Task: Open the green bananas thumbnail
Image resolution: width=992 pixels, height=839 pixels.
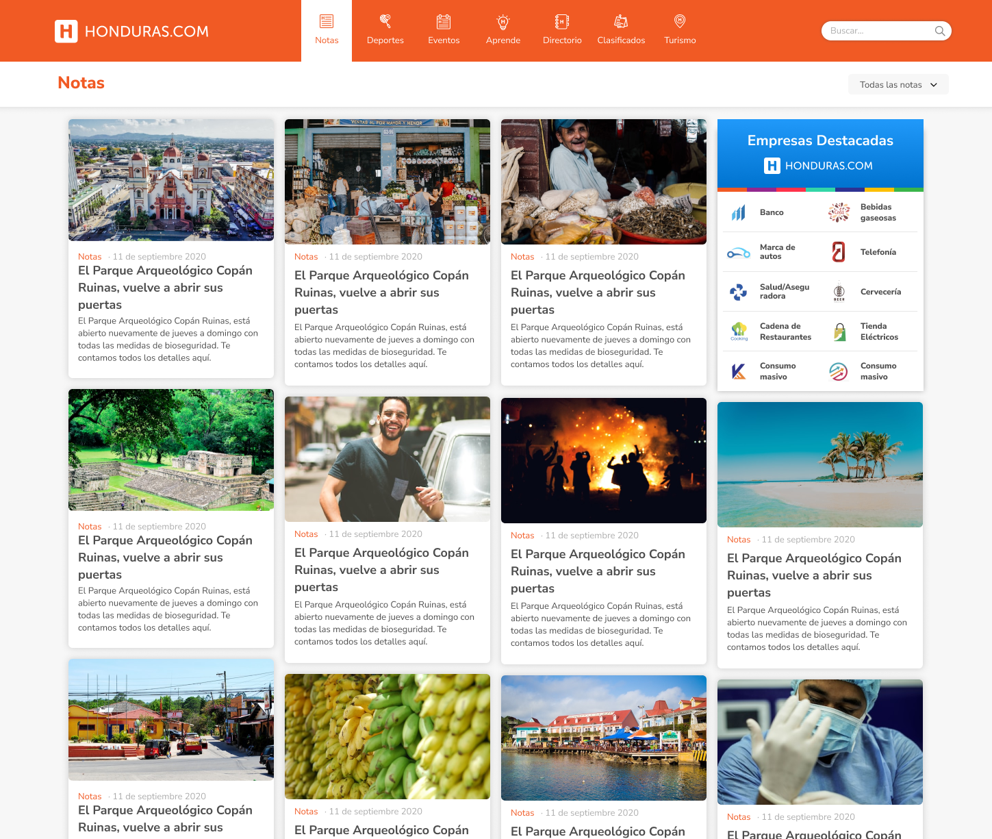Action: coord(387,736)
